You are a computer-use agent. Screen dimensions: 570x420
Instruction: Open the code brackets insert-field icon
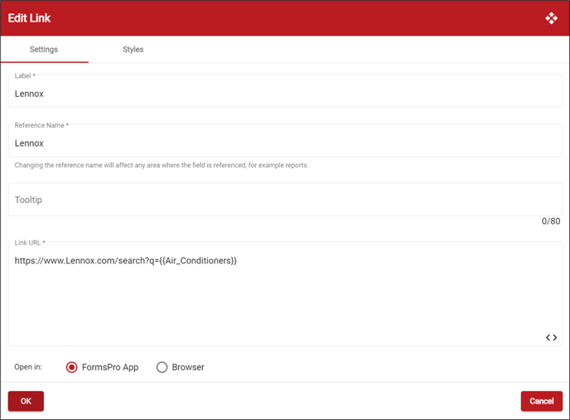551,337
